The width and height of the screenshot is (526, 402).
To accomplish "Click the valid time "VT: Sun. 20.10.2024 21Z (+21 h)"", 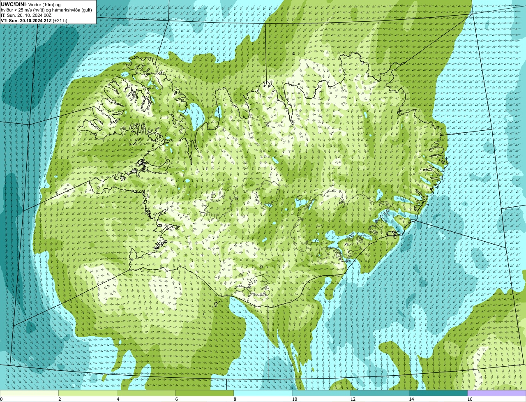I will (35, 21).
